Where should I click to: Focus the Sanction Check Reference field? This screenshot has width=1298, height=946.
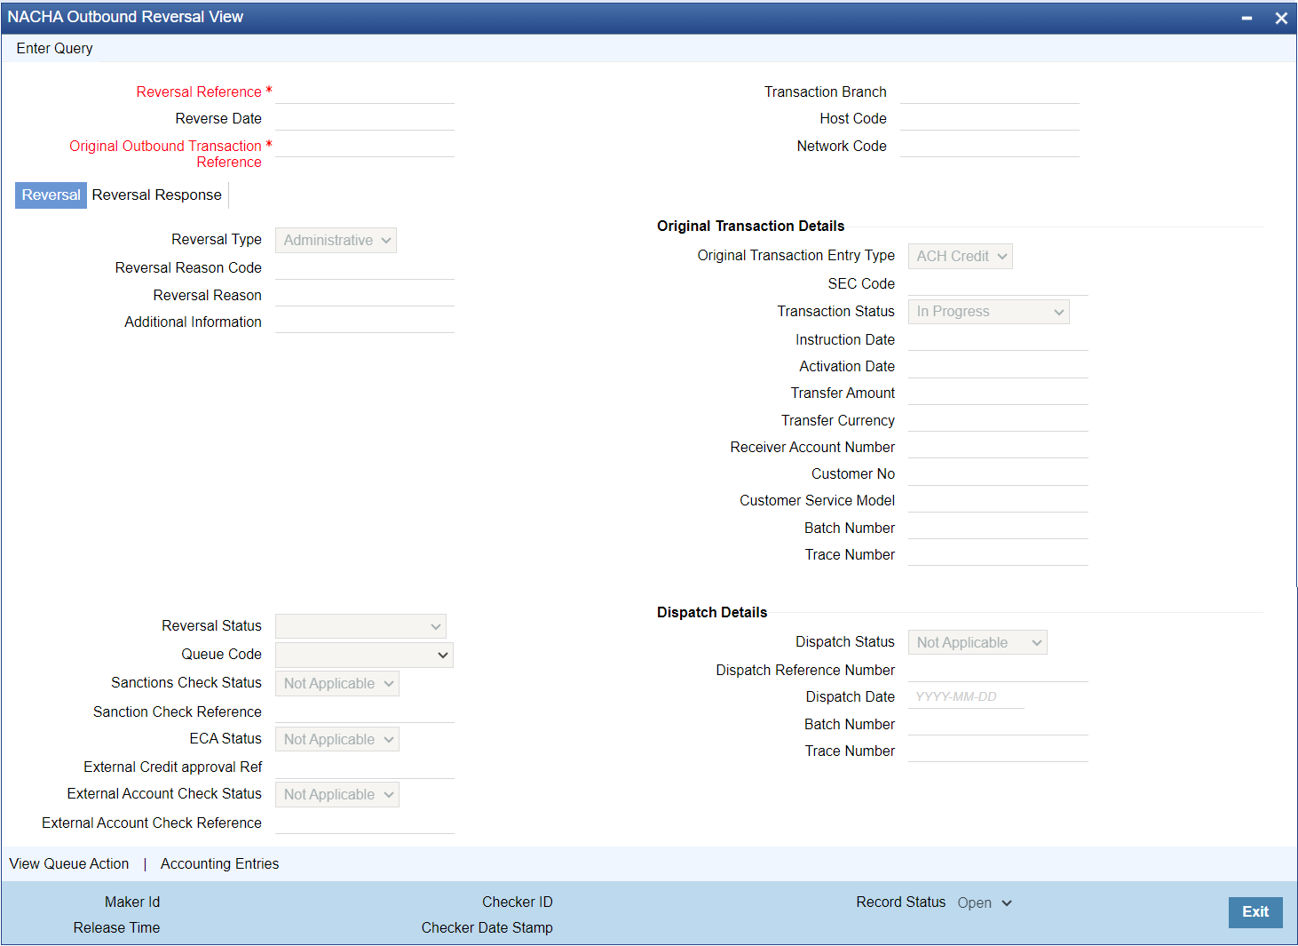coord(365,711)
